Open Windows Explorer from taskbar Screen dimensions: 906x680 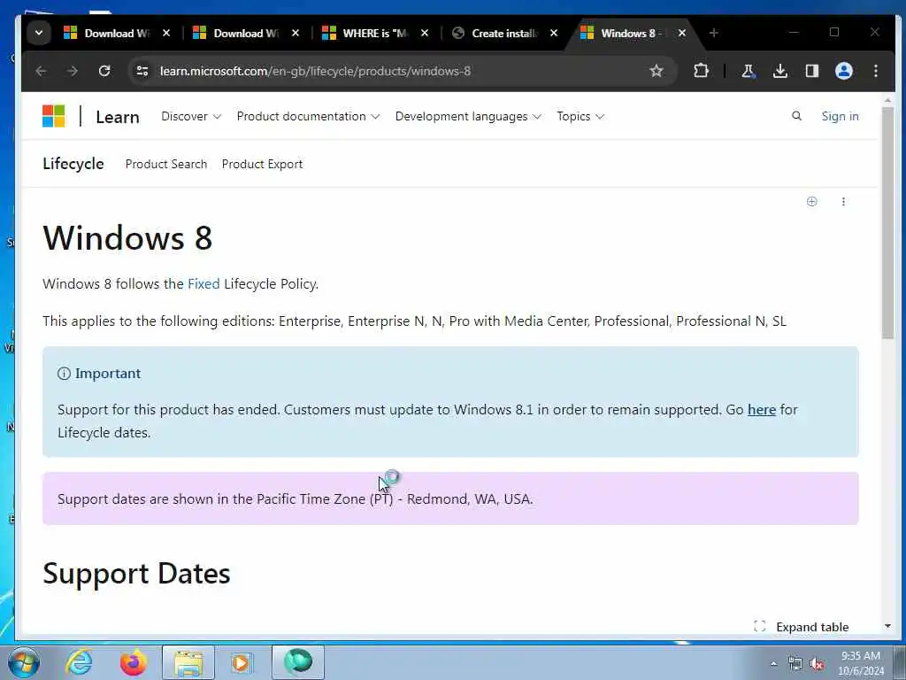188,662
